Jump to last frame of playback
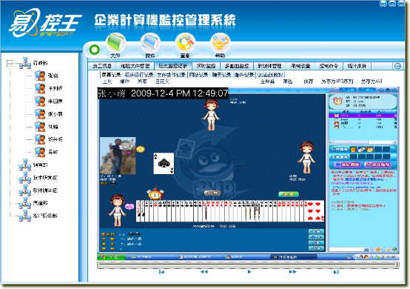Viewport: 410px width, 289px height. coord(336,272)
